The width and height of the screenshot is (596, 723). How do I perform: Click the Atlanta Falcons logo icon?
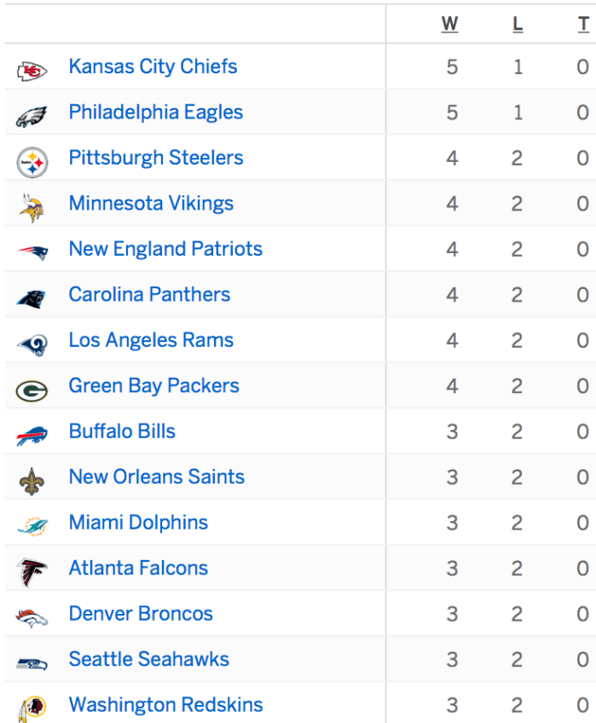tap(32, 572)
